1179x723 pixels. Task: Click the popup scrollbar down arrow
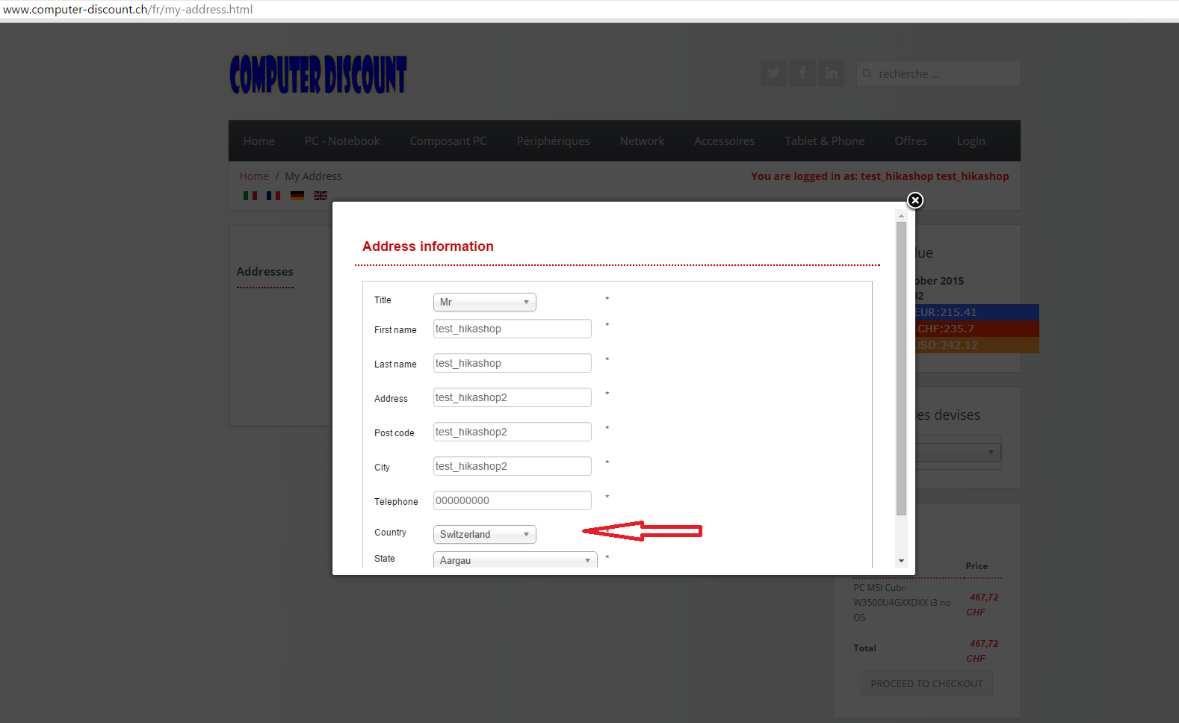[x=902, y=561]
